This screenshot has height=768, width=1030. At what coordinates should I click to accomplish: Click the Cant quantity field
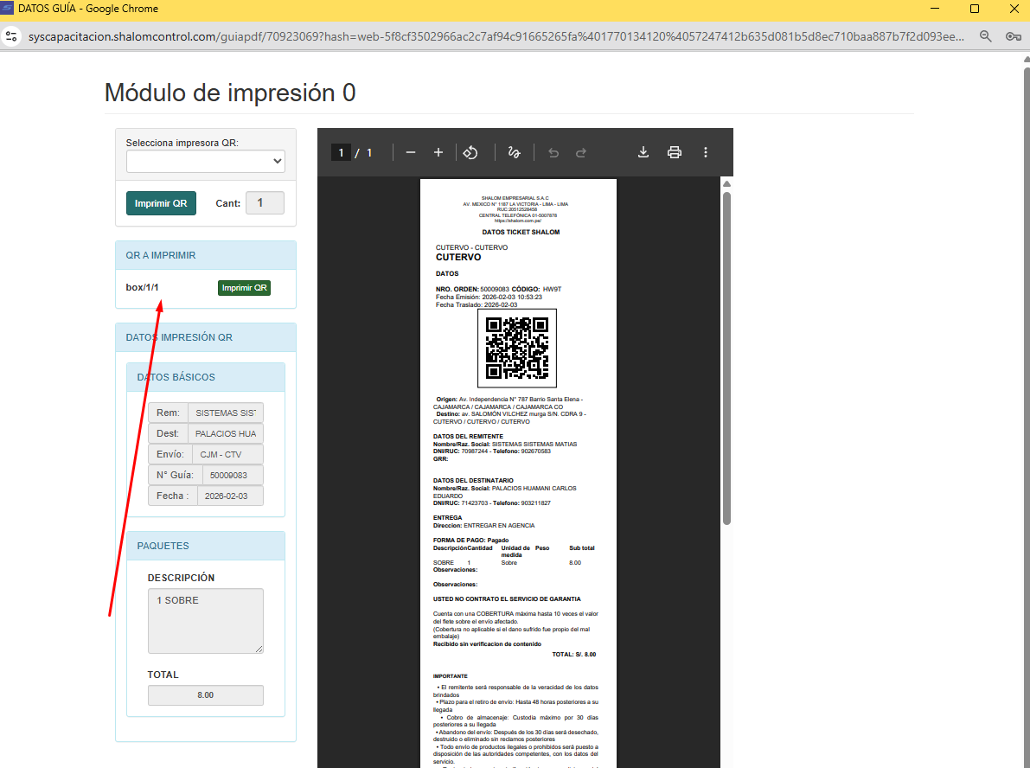[x=265, y=203]
